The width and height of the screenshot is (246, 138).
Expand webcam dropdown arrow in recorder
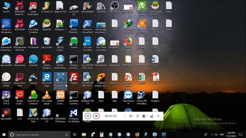(146, 116)
